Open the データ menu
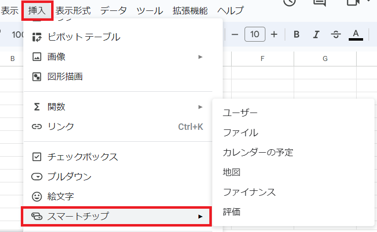Image resolution: width=377 pixels, height=232 pixels. [114, 10]
